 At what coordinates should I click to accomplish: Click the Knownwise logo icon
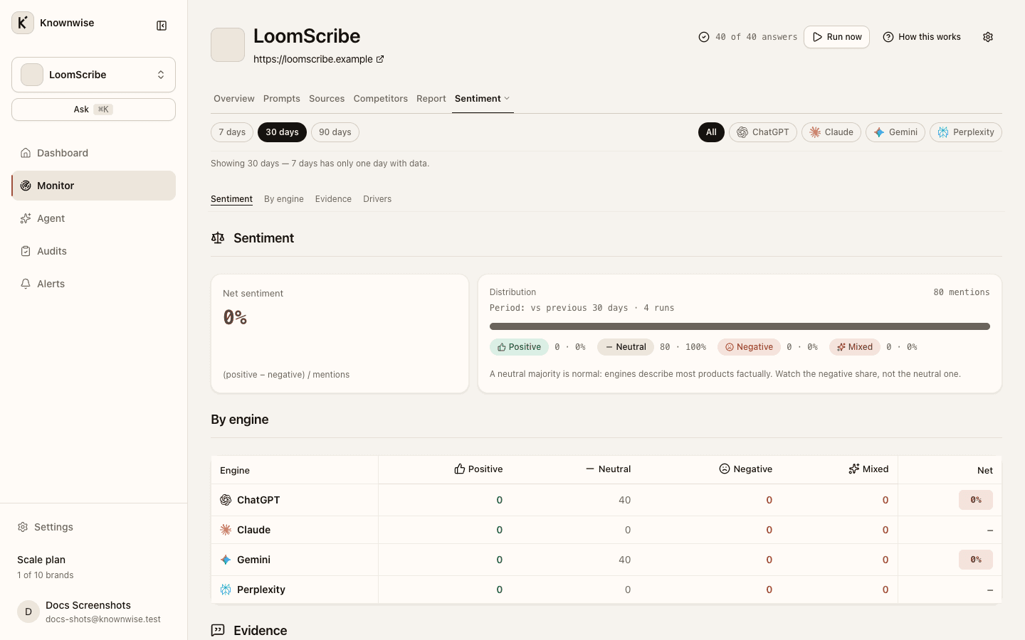[23, 23]
